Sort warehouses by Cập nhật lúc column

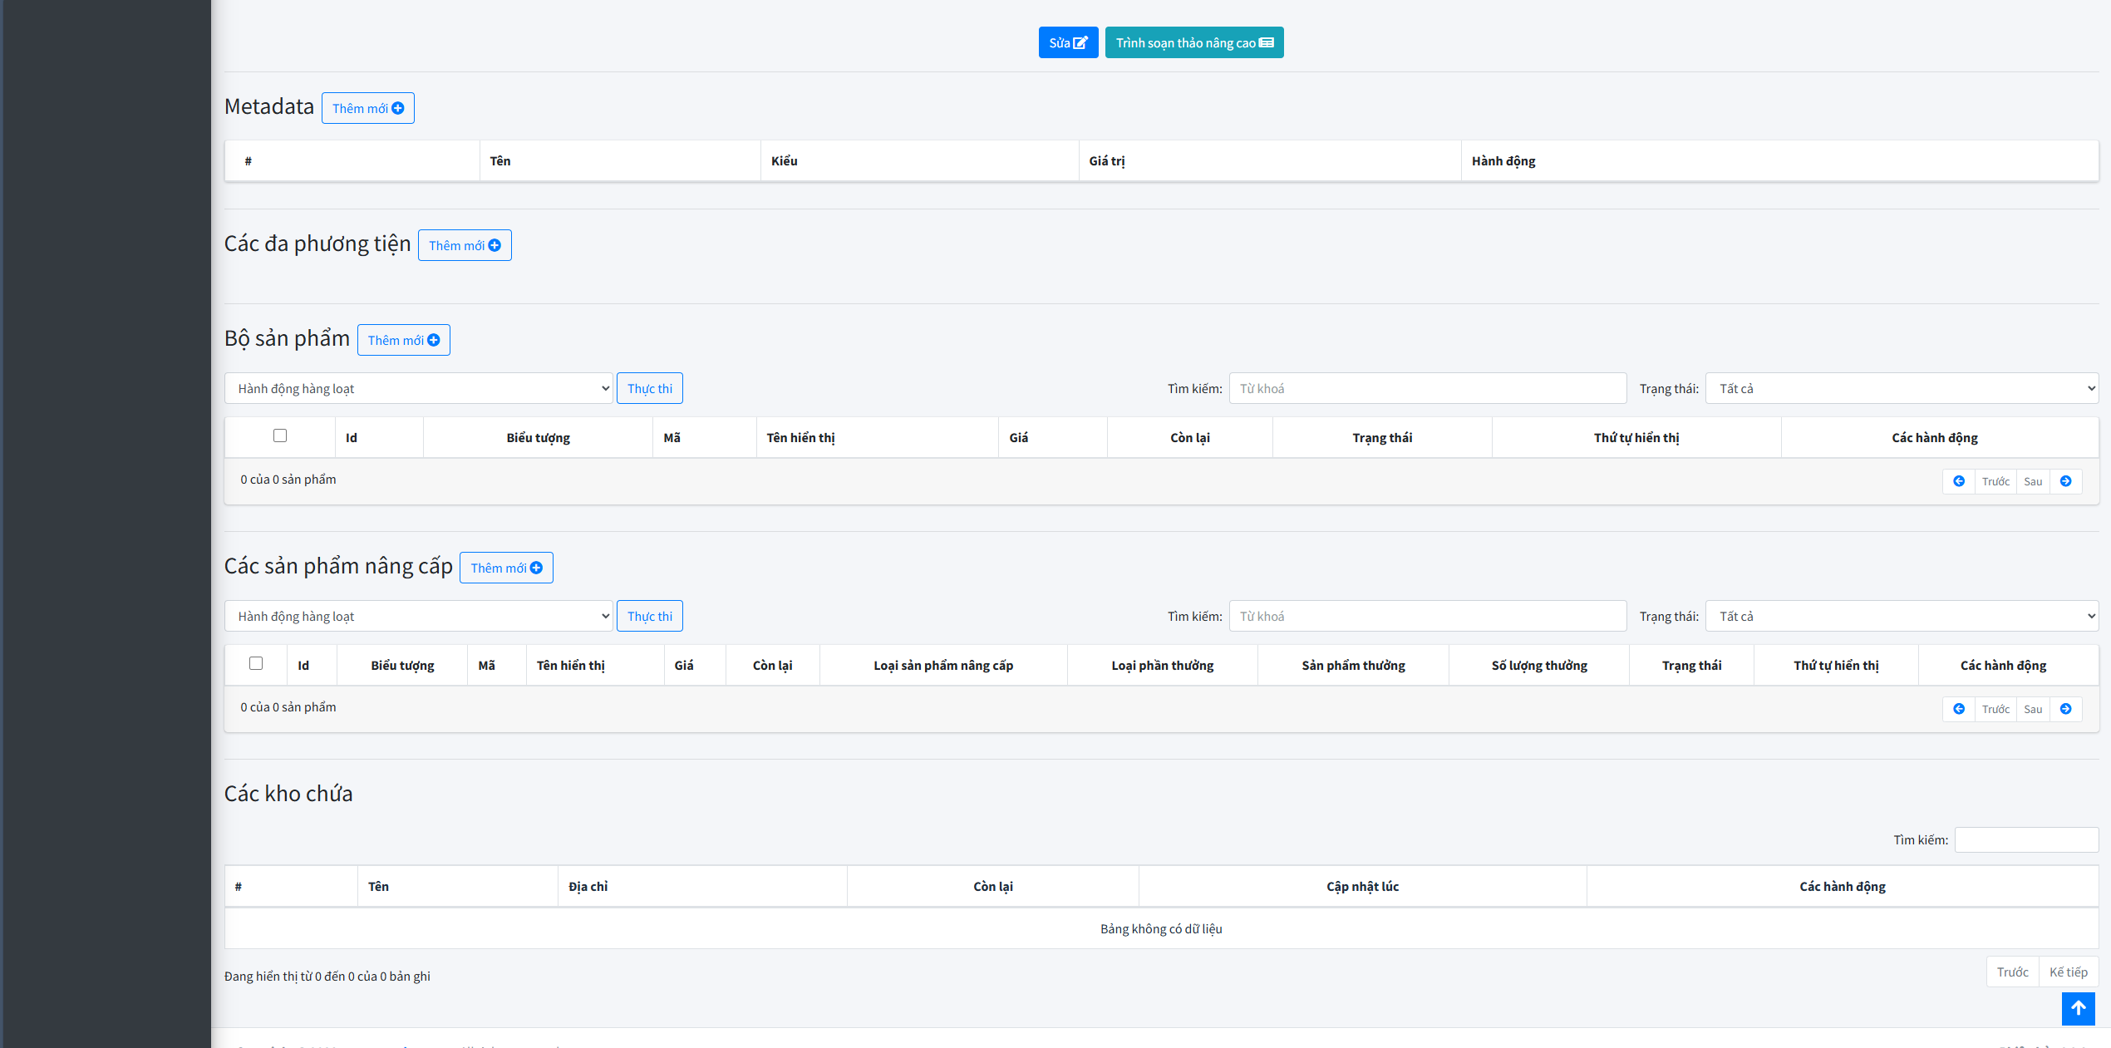(1361, 886)
